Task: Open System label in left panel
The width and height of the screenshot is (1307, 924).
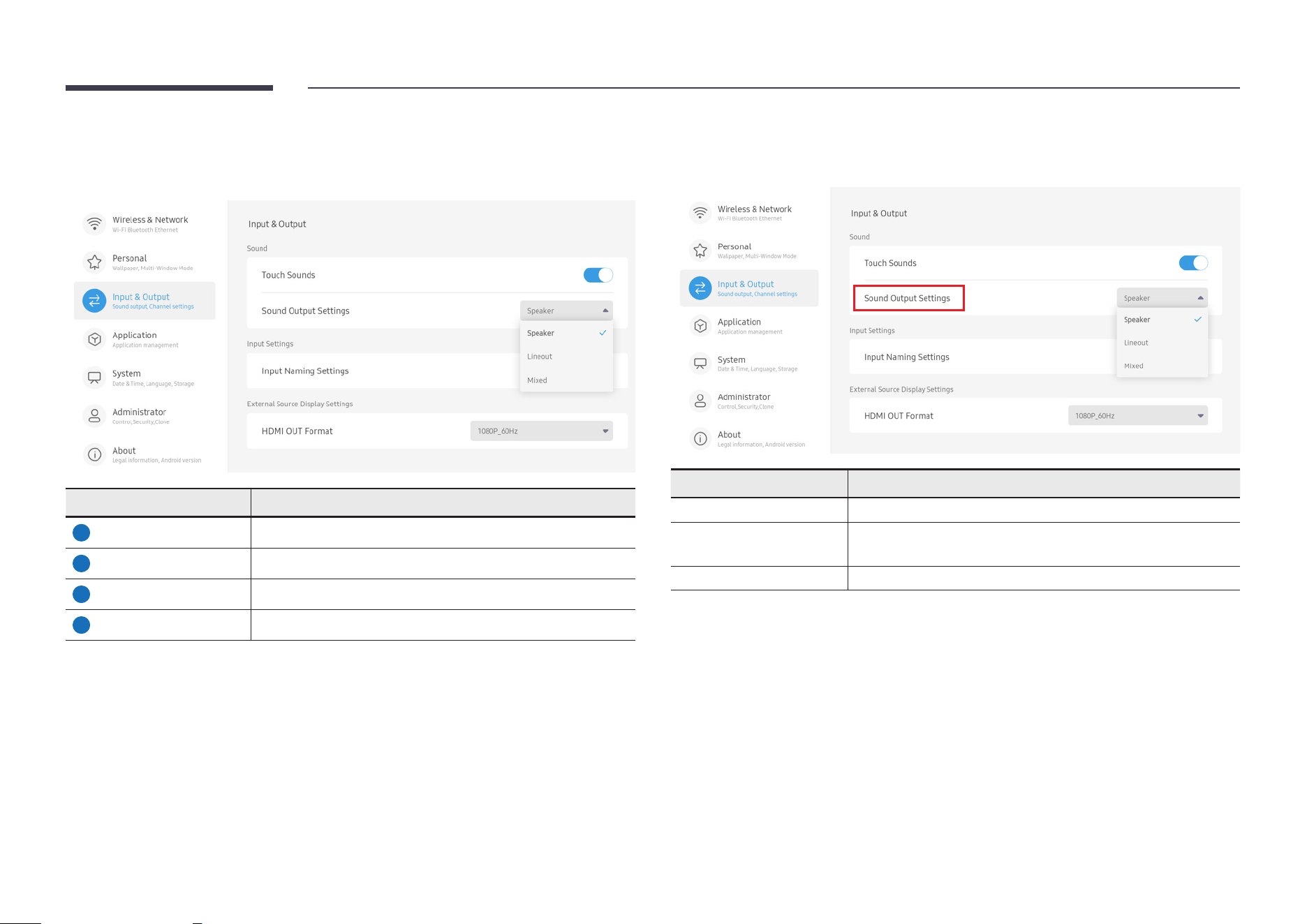Action: [x=126, y=373]
